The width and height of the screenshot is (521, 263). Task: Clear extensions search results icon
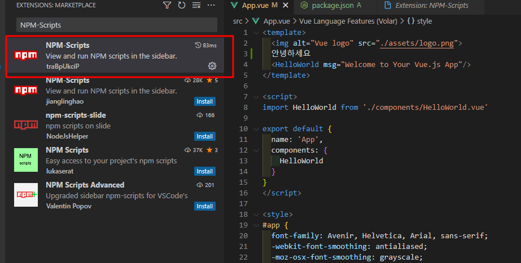pyautogui.click(x=196, y=5)
